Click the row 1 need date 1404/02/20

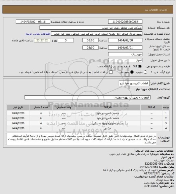(x=18, y=113)
